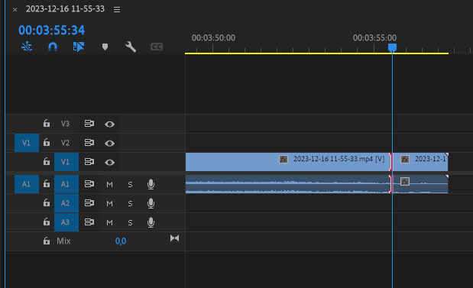This screenshot has height=288, width=473.
Task: Solo audio track A2
Action: coord(130,203)
